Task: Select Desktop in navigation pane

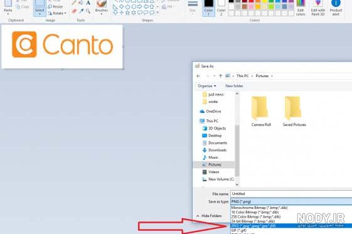Action: click(x=212, y=136)
